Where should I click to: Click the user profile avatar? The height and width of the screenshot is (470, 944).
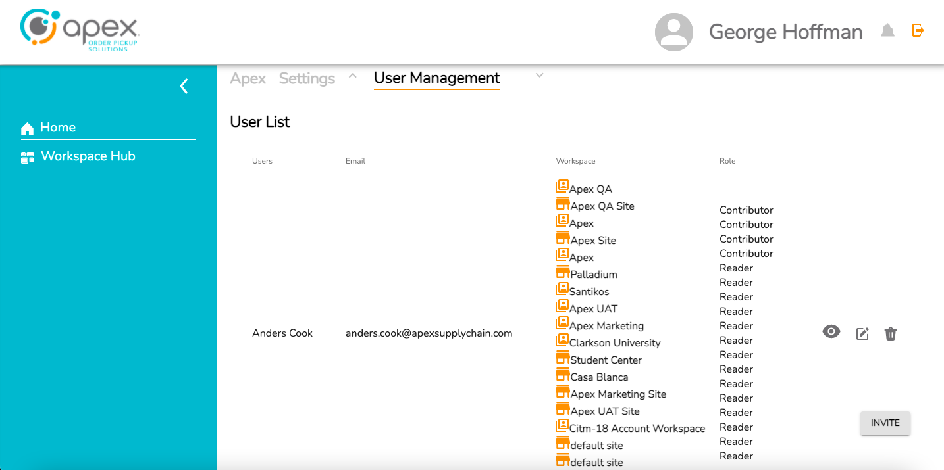point(673,32)
